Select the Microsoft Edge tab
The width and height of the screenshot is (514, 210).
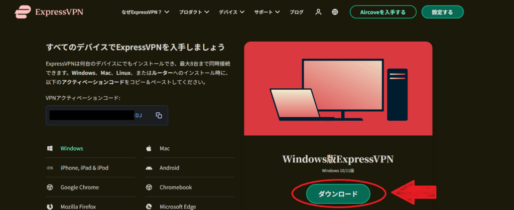189,206
